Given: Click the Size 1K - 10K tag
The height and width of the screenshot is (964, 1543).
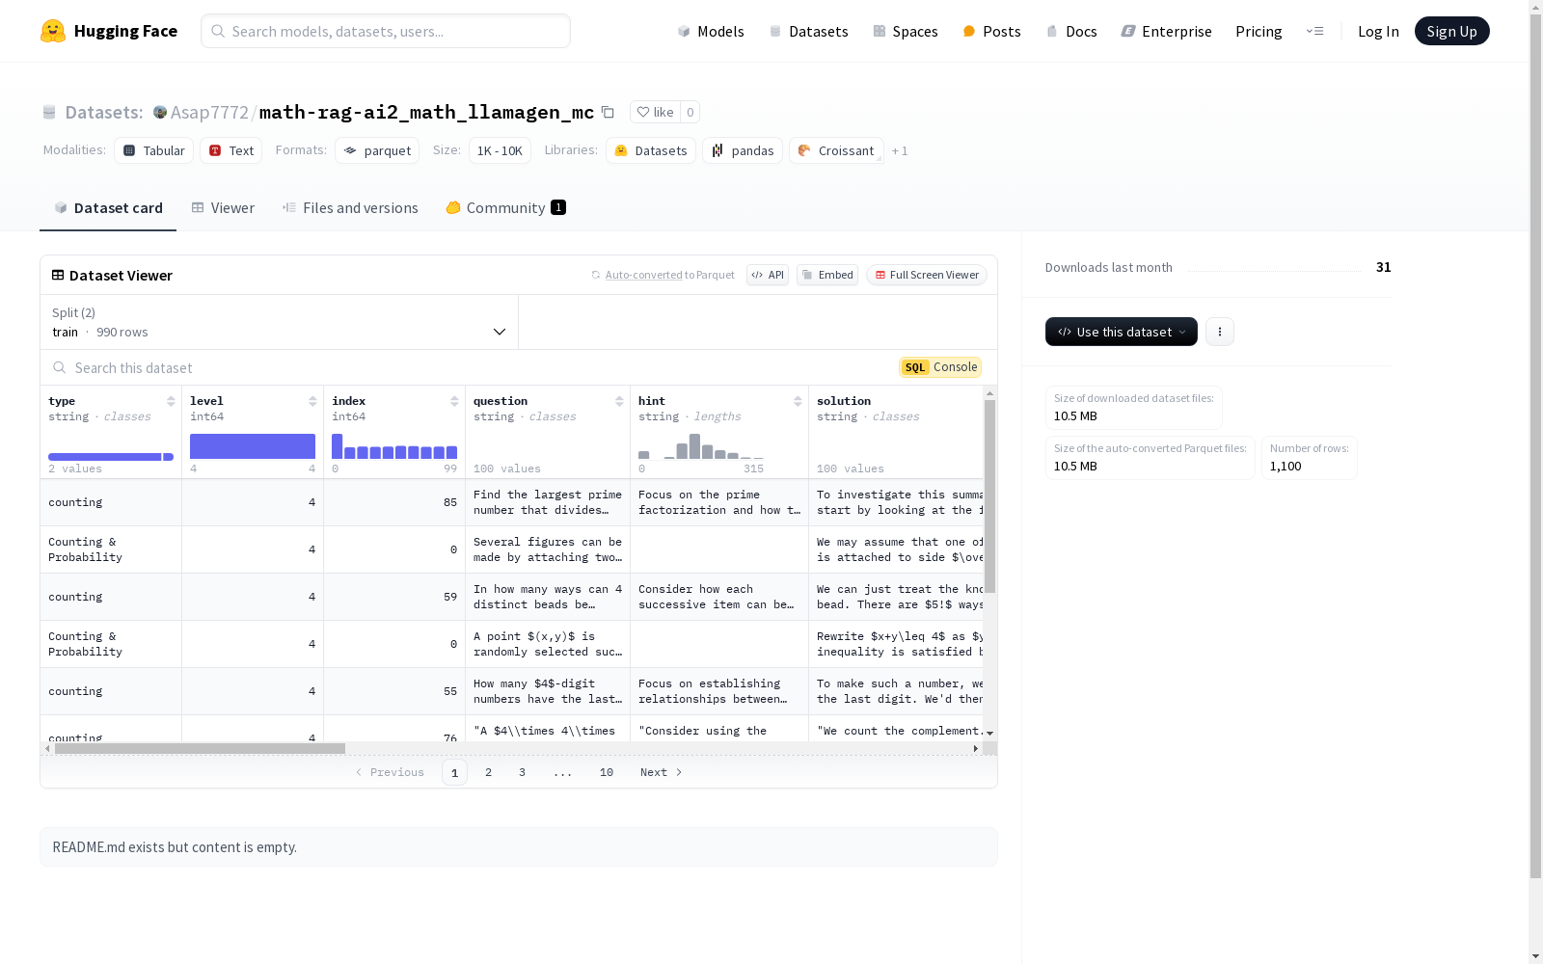Looking at the screenshot, I should point(500,150).
